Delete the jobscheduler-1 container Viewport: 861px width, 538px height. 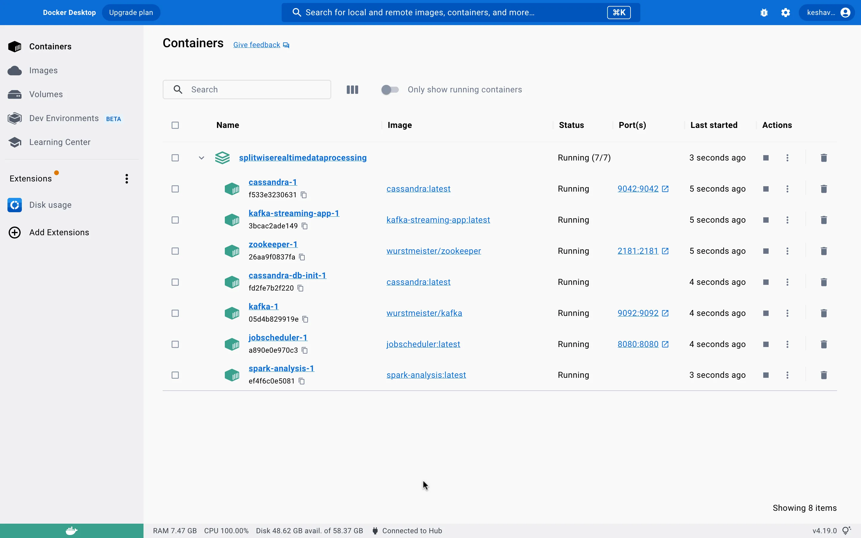(x=824, y=344)
